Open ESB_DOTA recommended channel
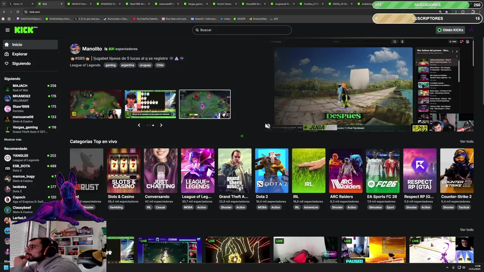 pos(30,168)
